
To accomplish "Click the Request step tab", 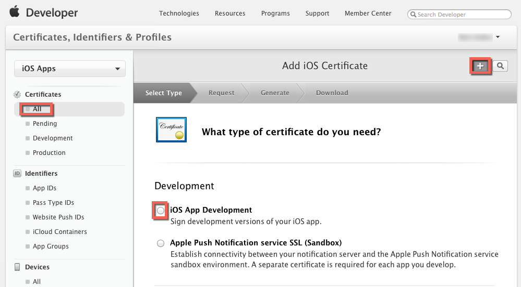I will [221, 93].
